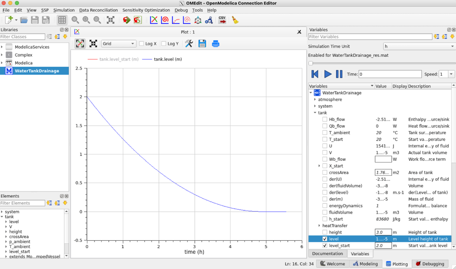Switch to the Modeling perspective
The height and width of the screenshot is (269, 456).
[365, 264]
